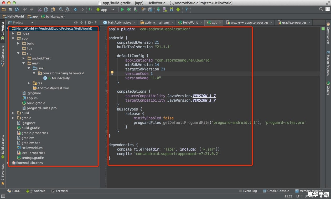Open the Z: Structure side panel

pos(3,56)
